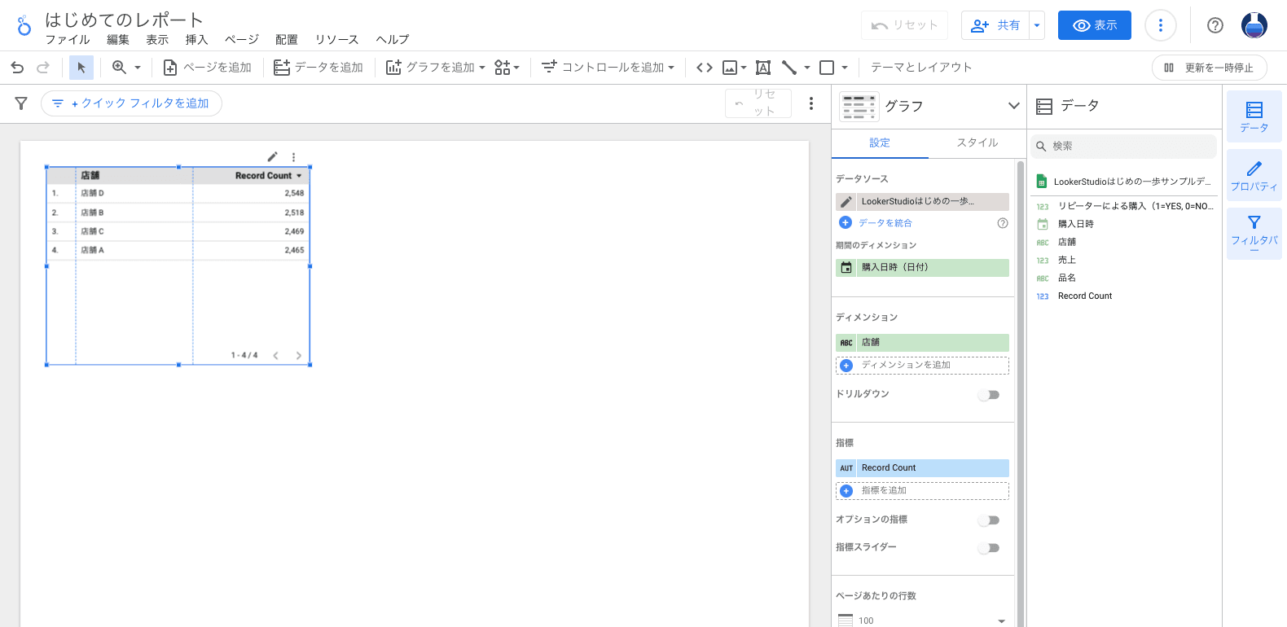Open the filter bar three-dot menu
This screenshot has width=1287, height=627.
[x=810, y=103]
